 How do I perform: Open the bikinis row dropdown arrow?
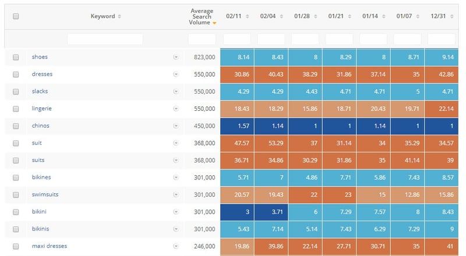[176, 229]
